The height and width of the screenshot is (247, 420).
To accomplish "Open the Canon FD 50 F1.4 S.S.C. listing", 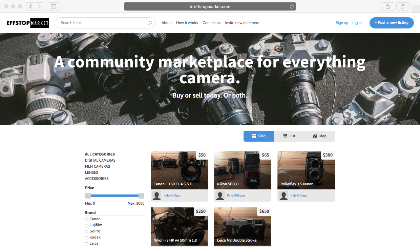I will click(179, 170).
